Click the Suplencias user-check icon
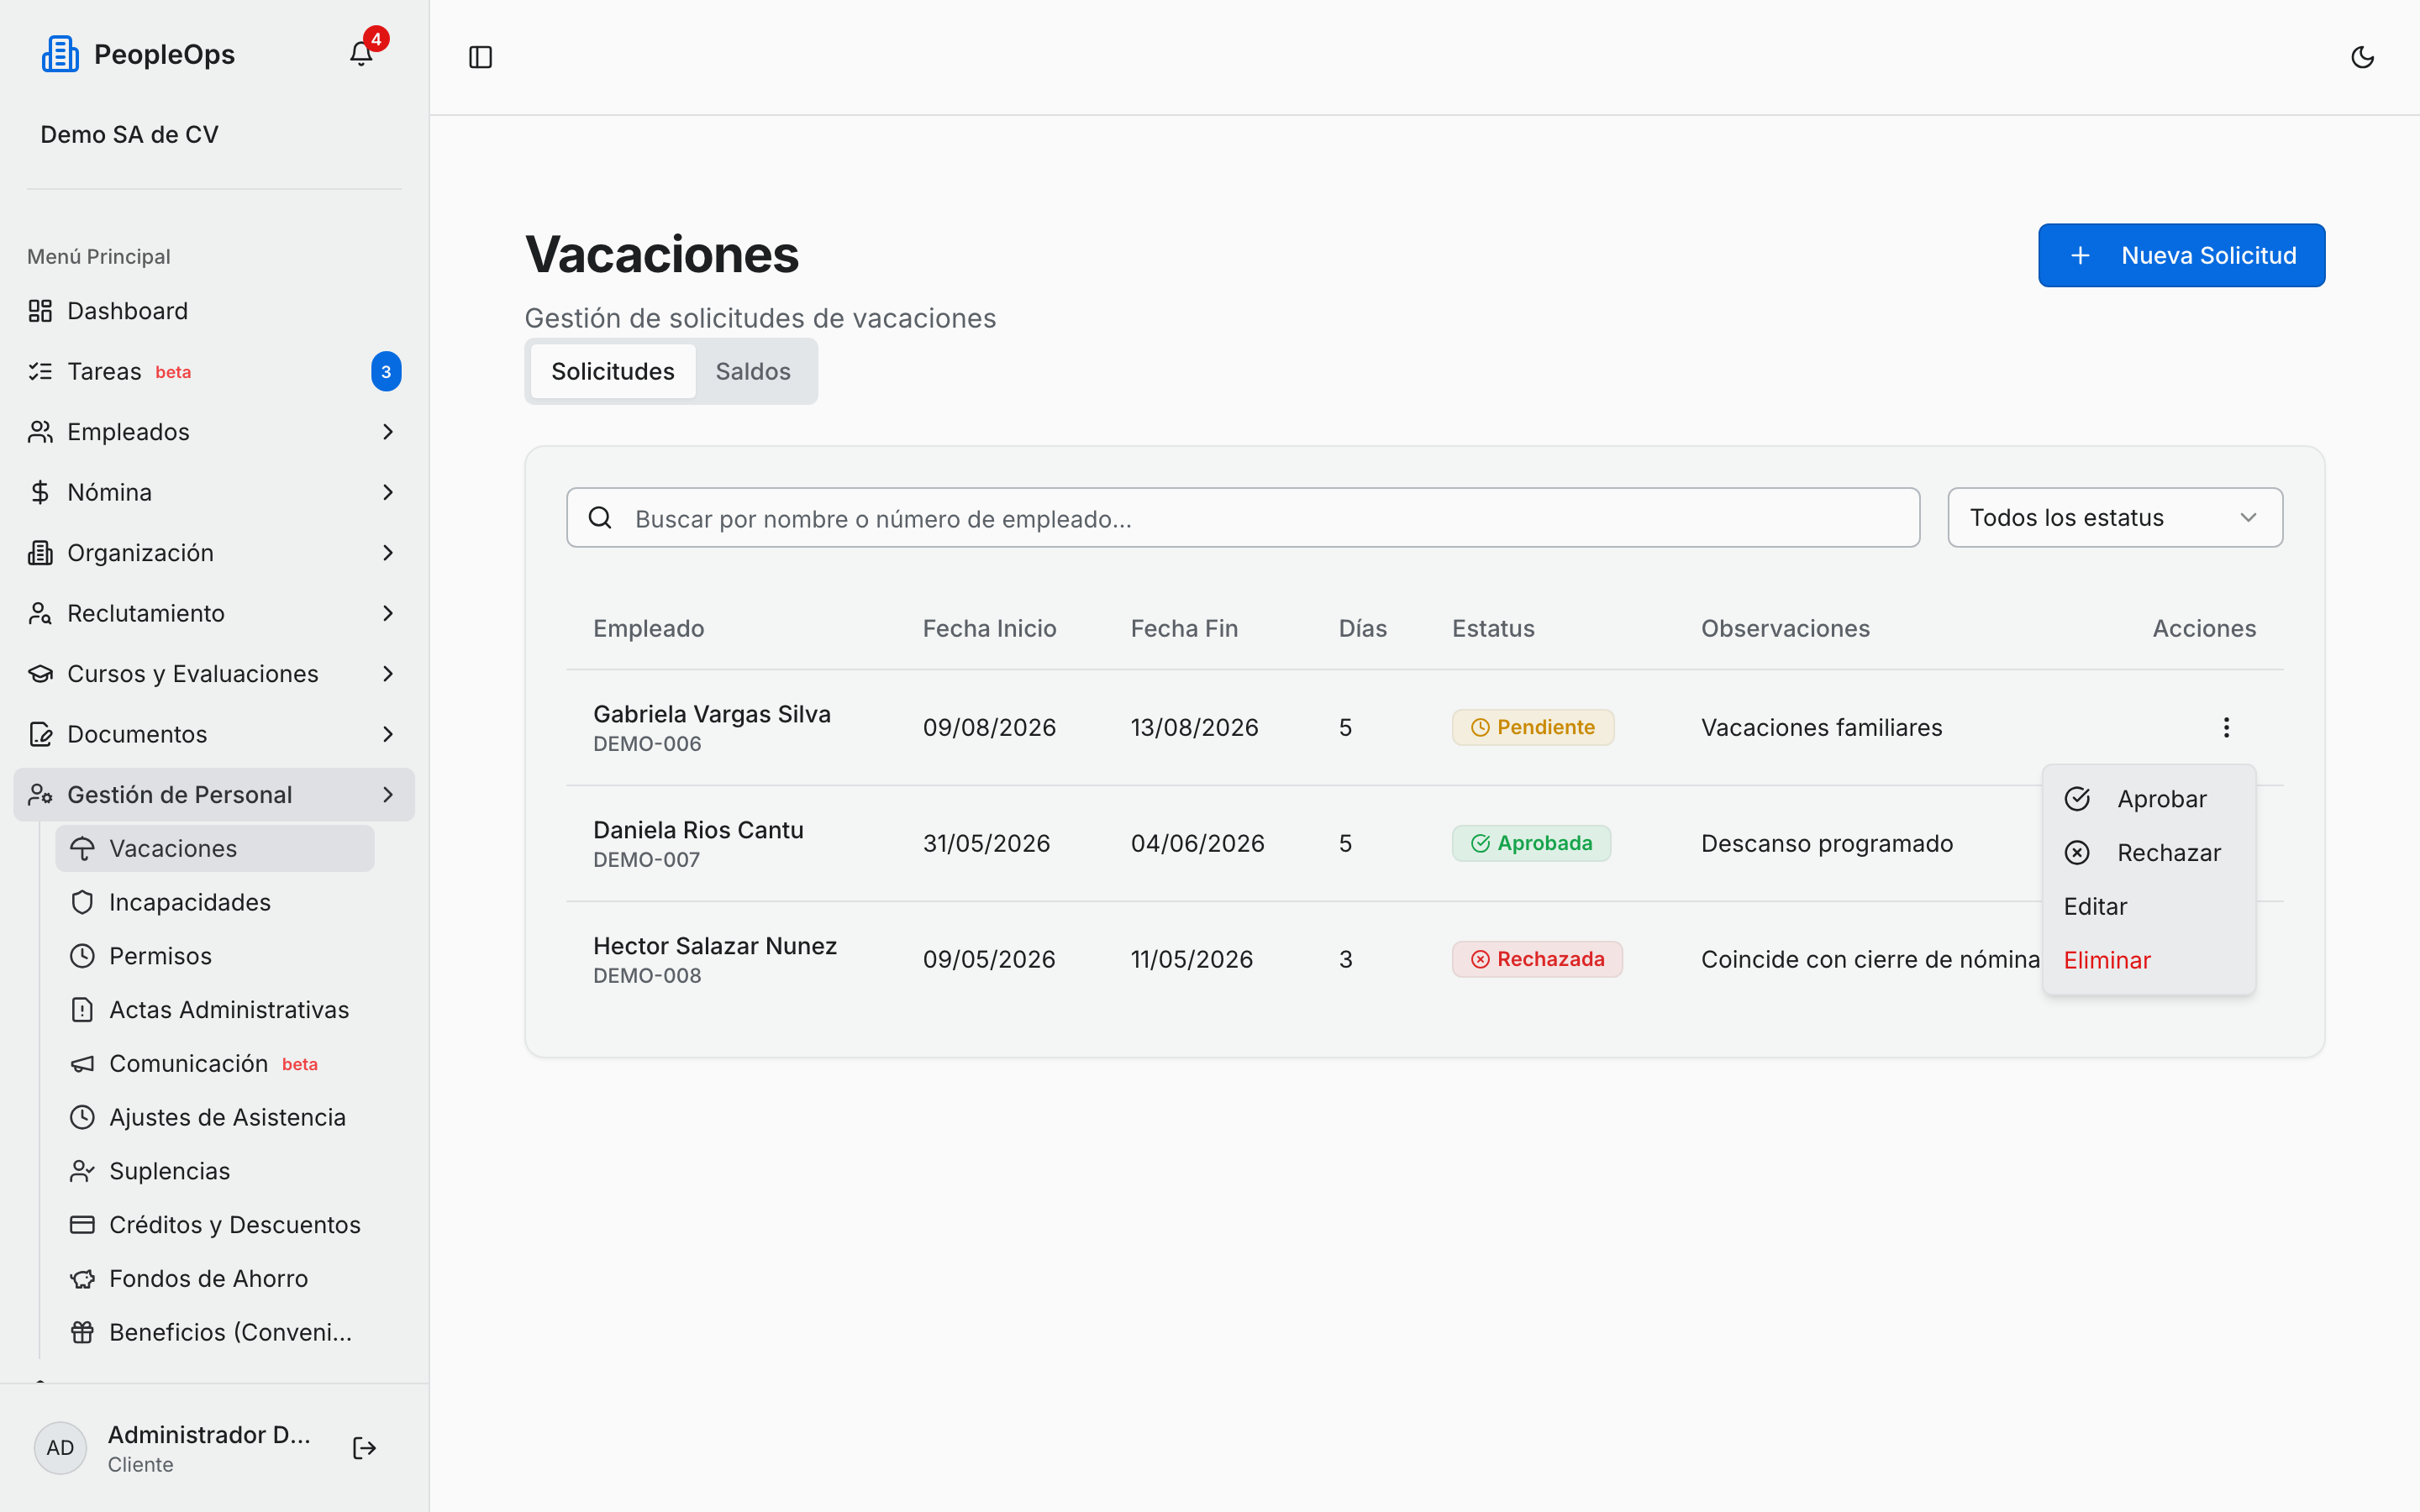This screenshot has width=2420, height=1512. click(x=82, y=1171)
